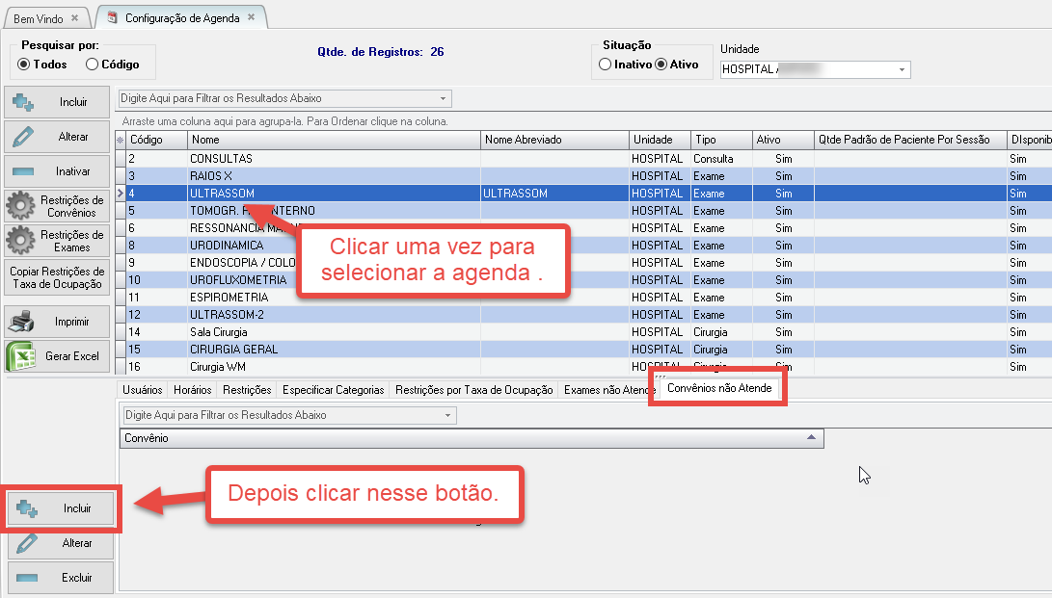Screen dimensions: 1052x598
Task: Open the upper results filter dropdown
Action: pos(443,98)
